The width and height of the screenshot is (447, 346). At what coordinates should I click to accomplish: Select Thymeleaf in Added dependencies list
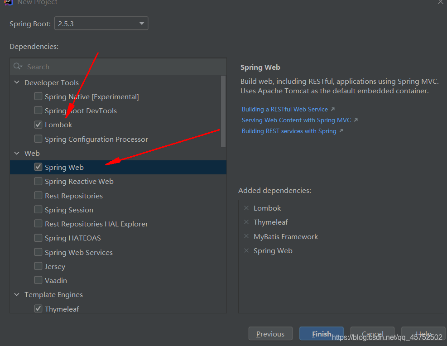point(270,222)
